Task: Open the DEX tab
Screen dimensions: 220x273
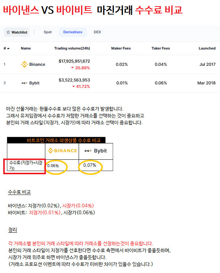Action: [97, 32]
